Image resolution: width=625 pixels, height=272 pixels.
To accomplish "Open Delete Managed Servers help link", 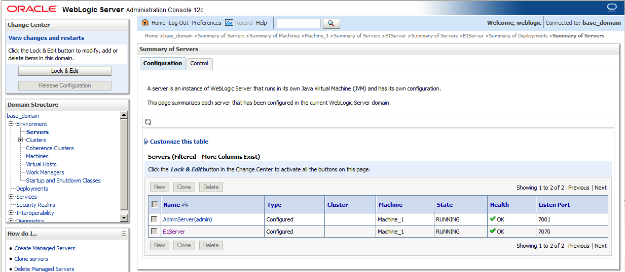I will pyautogui.click(x=44, y=269).
